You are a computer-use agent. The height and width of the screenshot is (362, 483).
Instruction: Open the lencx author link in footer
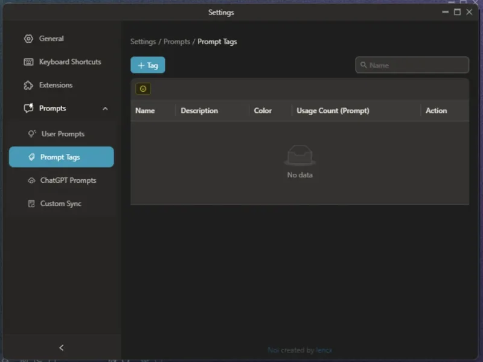[x=324, y=350]
